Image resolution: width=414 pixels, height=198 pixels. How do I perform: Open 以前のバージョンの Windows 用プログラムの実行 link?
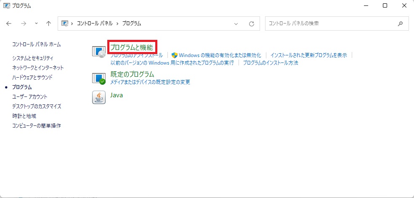coord(172,63)
